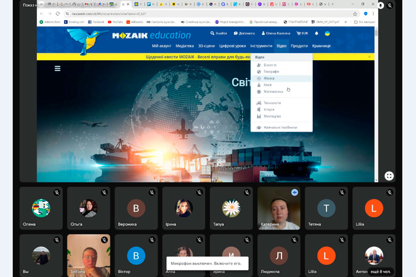The height and width of the screenshot is (277, 416).
Task: Open the AliExpress bookmark
Action: pos(135,22)
